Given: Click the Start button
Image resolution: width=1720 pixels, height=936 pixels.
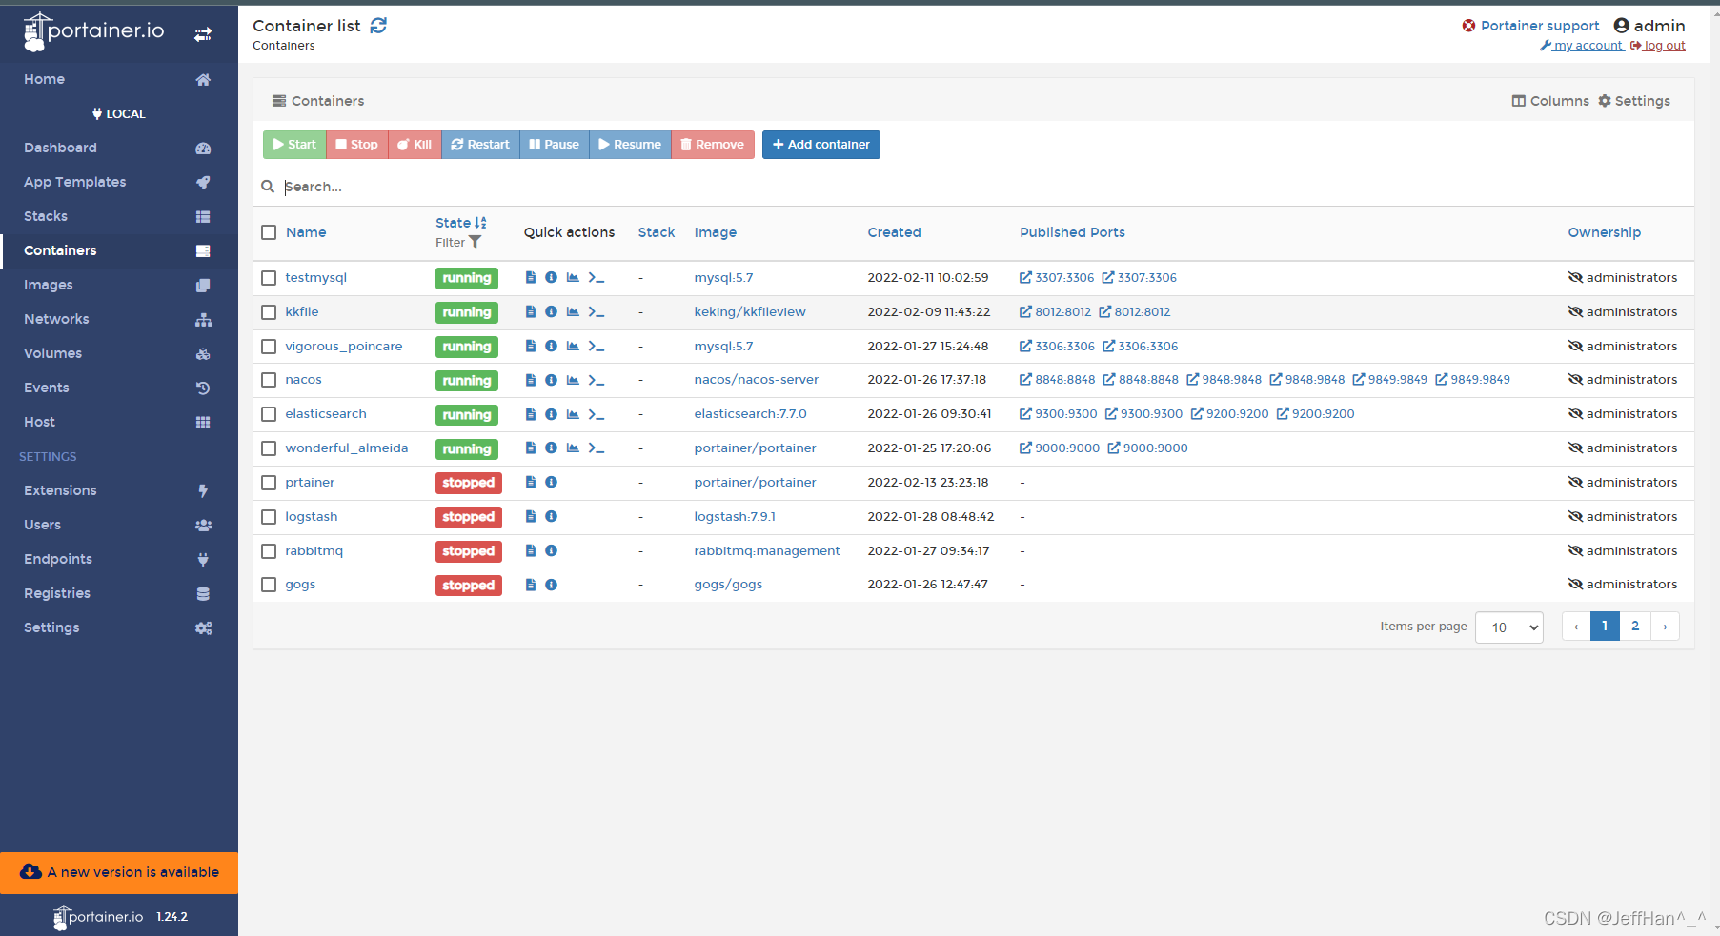Looking at the screenshot, I should pyautogui.click(x=294, y=145).
